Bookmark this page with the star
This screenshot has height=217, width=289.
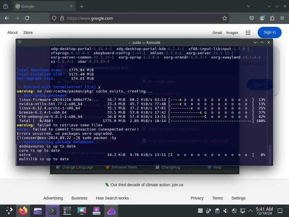(224, 18)
